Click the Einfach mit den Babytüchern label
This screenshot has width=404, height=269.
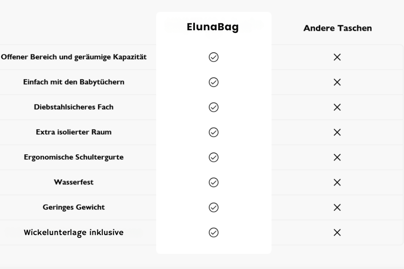point(74,82)
